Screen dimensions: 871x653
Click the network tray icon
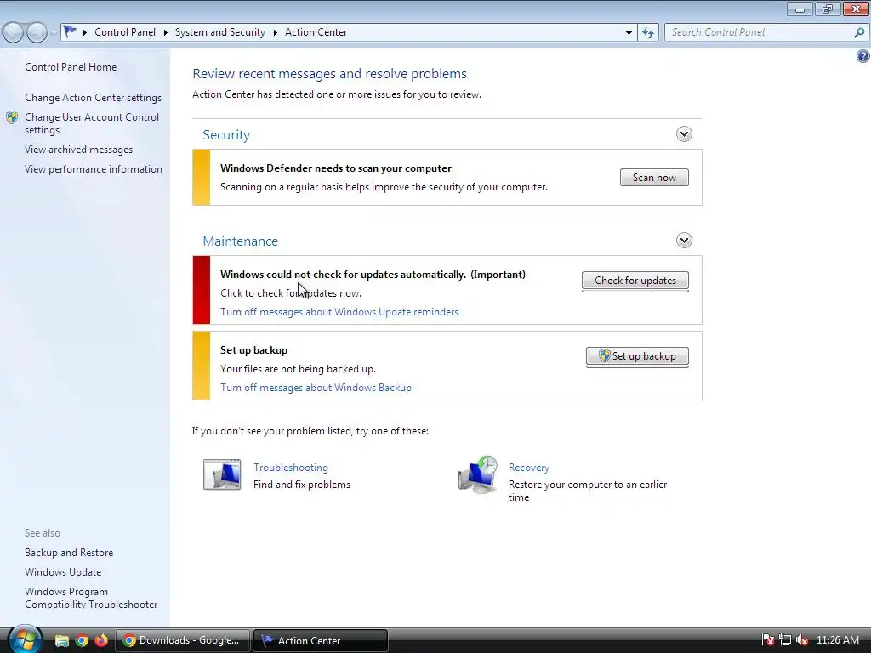785,640
